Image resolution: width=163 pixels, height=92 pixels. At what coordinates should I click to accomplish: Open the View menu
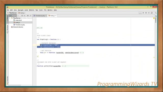(15, 10)
